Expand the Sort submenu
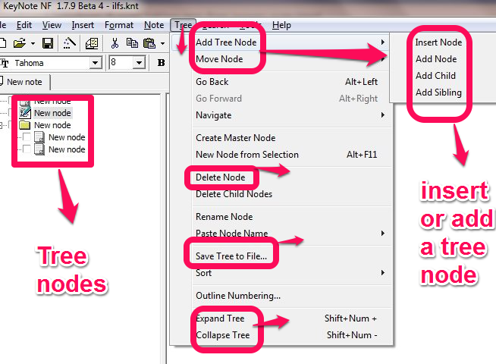Image resolution: width=496 pixels, height=364 pixels. point(281,272)
